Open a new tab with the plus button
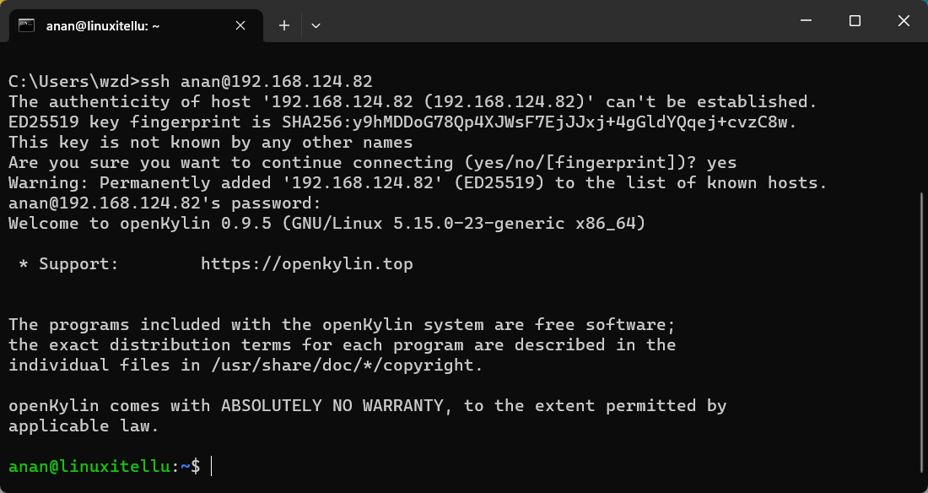This screenshot has width=928, height=493. coord(284,25)
